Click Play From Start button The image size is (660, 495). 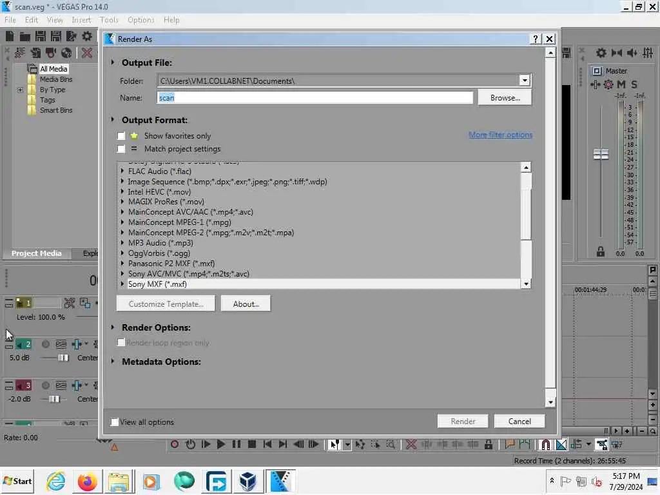(206, 444)
